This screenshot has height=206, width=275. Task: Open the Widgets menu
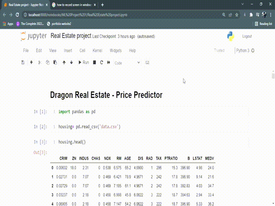point(116,51)
